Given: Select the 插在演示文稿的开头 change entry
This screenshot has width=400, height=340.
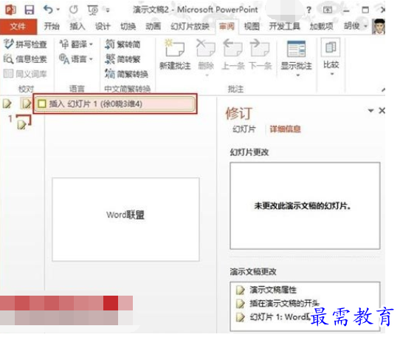Looking at the screenshot, I should [284, 303].
